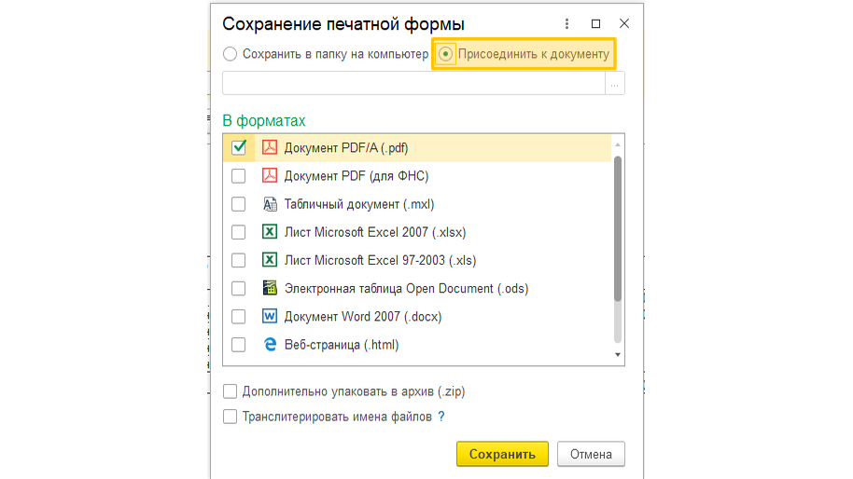This screenshot has height=479, width=853.
Task: Check Табличный документ (.mxl) checkbox
Action: click(x=238, y=204)
